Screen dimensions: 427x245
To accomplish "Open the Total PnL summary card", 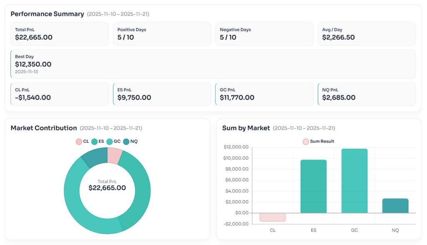I will 59,34.
